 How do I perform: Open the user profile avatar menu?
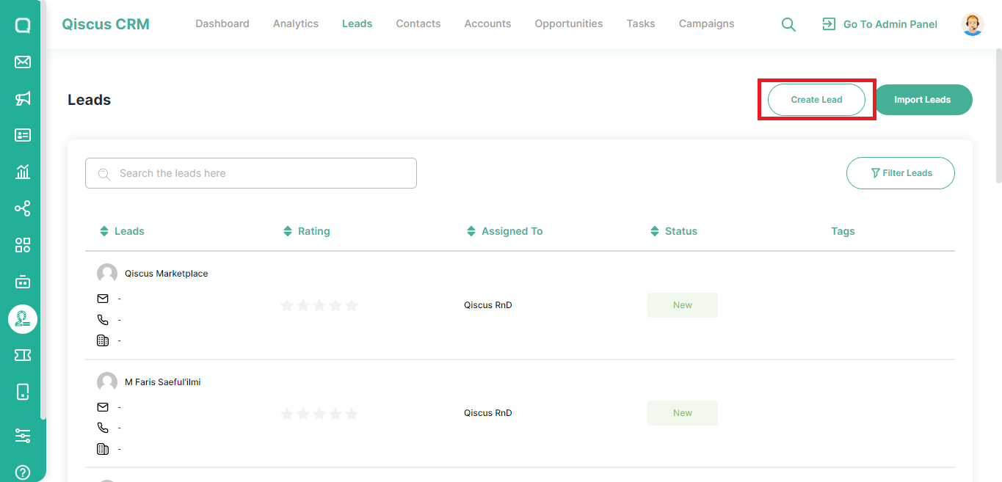click(973, 24)
